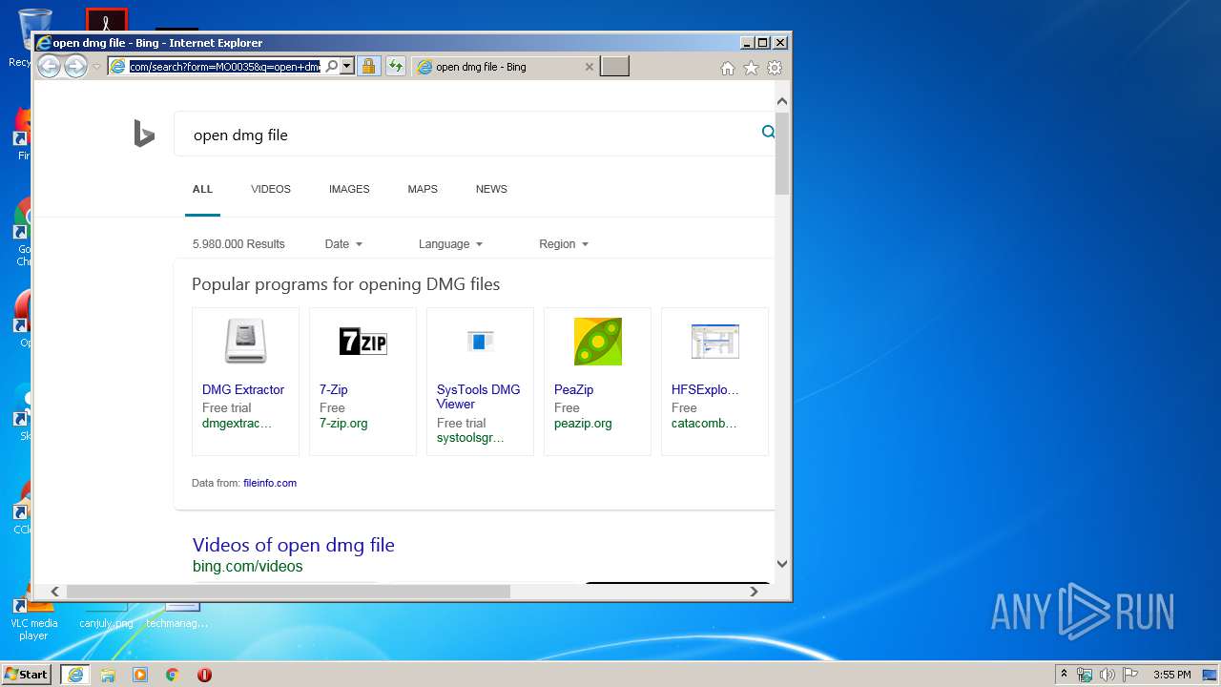1221x687 pixels.
Task: Expand the Region filter dropdown
Action: click(x=564, y=244)
